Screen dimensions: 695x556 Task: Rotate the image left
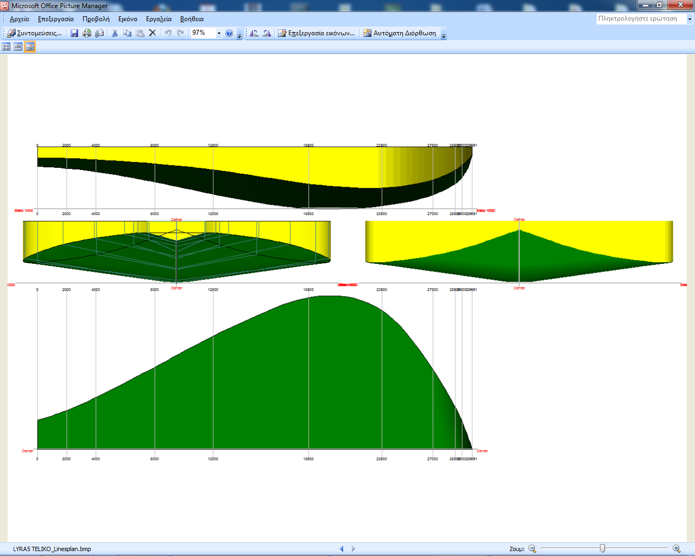254,33
